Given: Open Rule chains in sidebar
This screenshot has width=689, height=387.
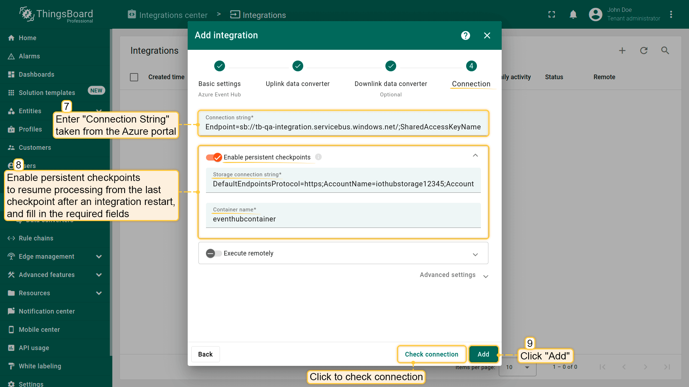Looking at the screenshot, I should (x=36, y=238).
